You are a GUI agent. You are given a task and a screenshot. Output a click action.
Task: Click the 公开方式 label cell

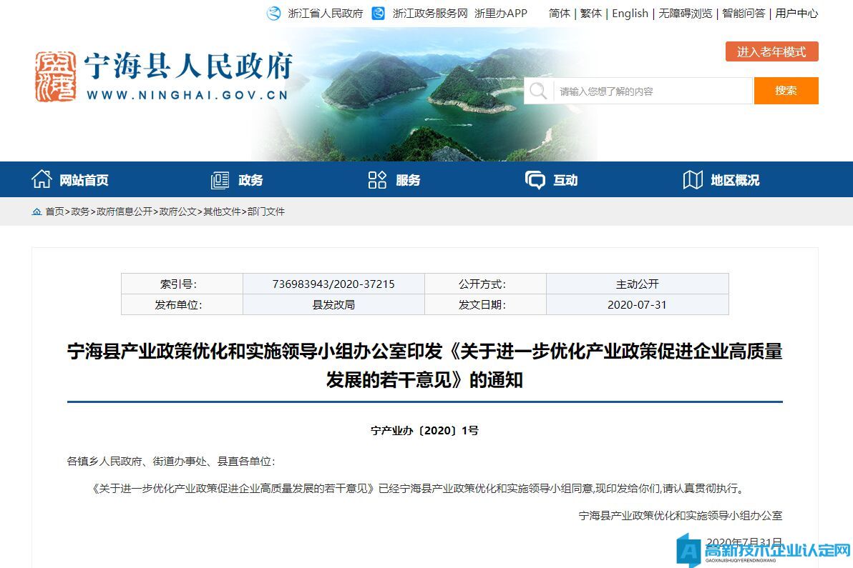click(485, 284)
